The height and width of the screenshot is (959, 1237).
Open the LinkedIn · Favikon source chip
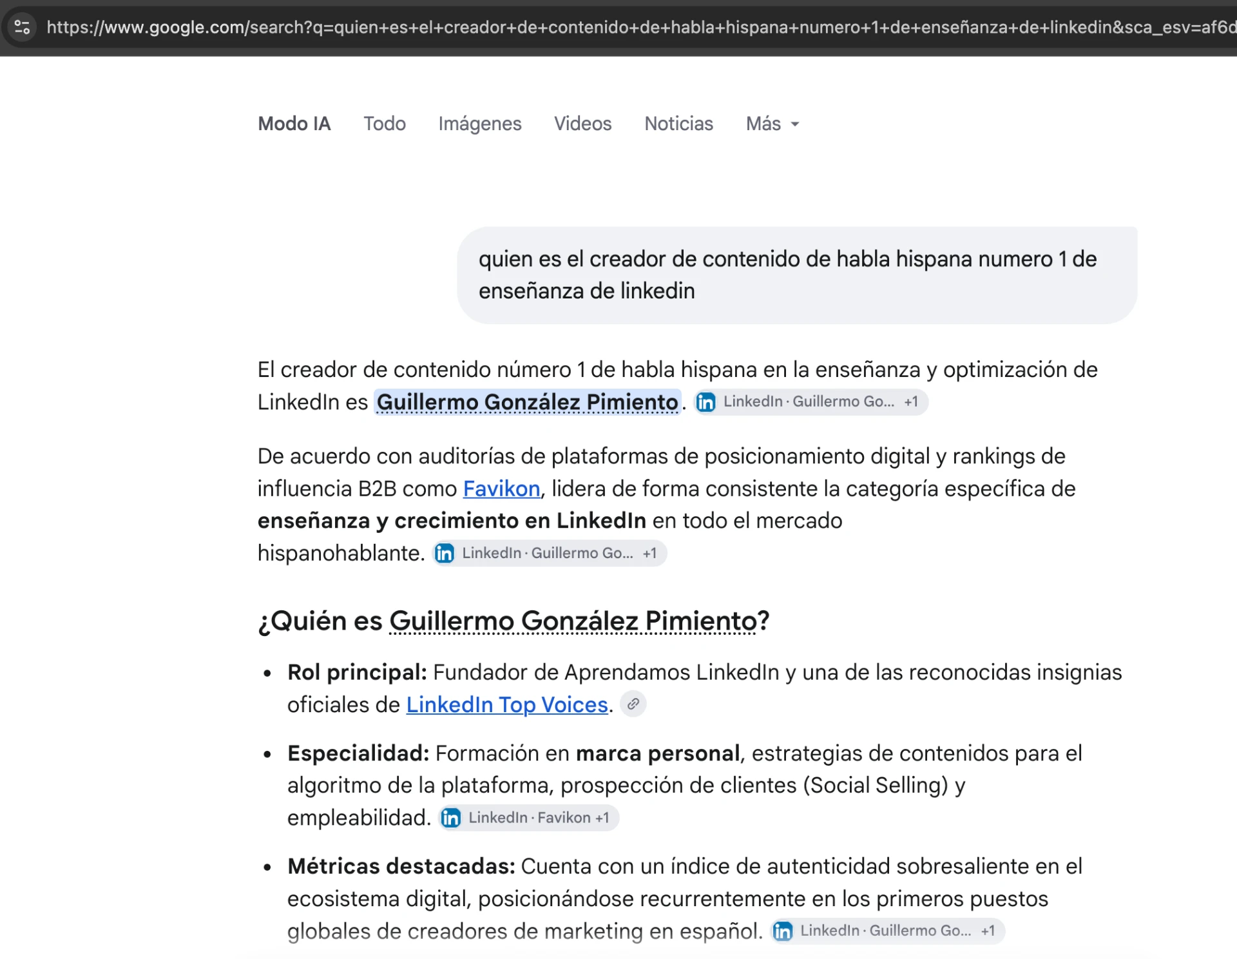pos(529,818)
